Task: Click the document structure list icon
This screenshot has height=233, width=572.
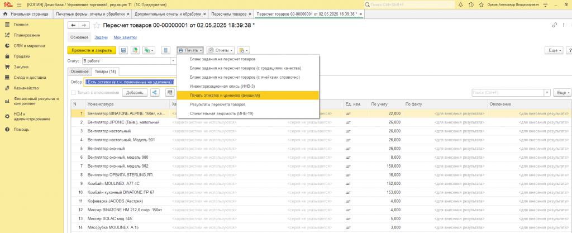Action: [166, 50]
